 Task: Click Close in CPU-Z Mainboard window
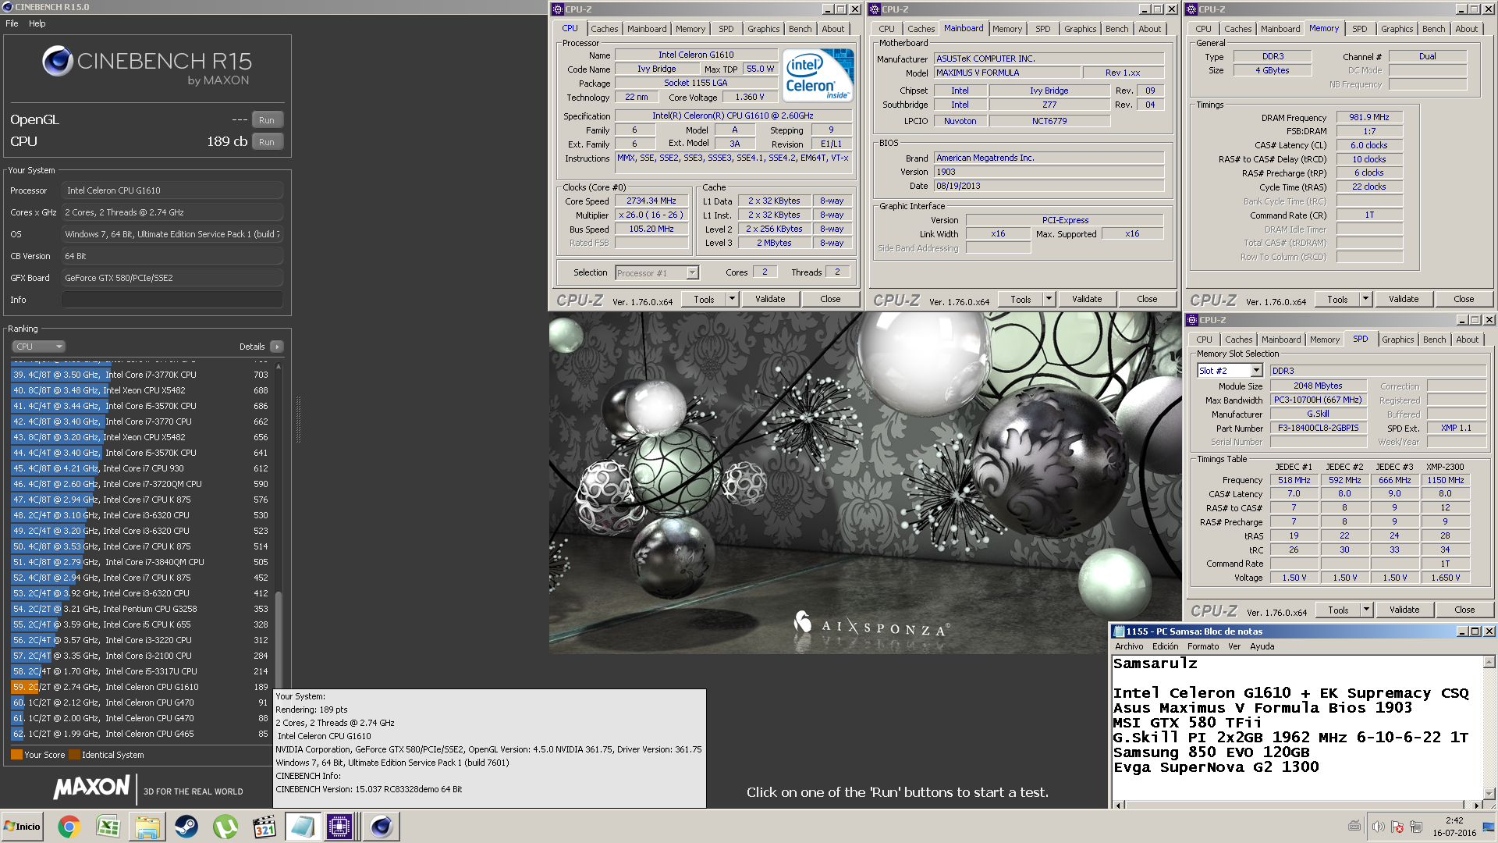coord(1147,299)
